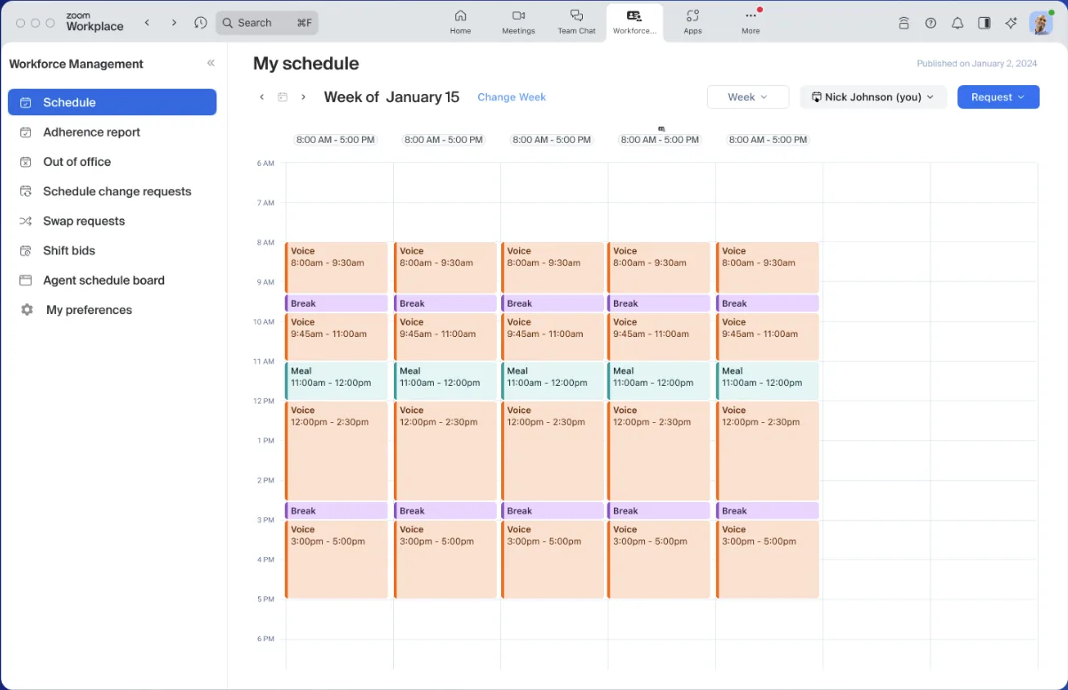Image resolution: width=1068 pixels, height=690 pixels.
Task: Open Schedule change requests
Action: click(116, 191)
